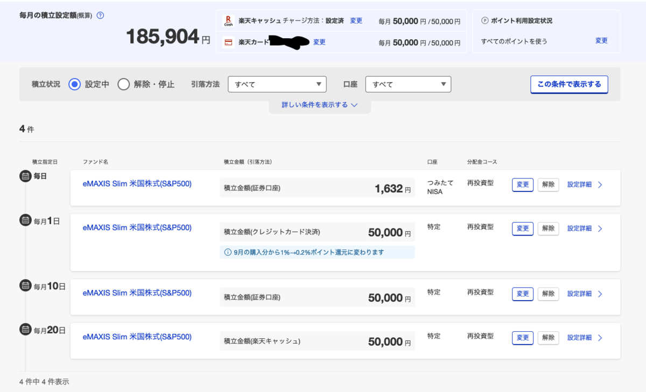Click 解除 button in the 毎月1日 row
The height and width of the screenshot is (392, 646).
548,229
